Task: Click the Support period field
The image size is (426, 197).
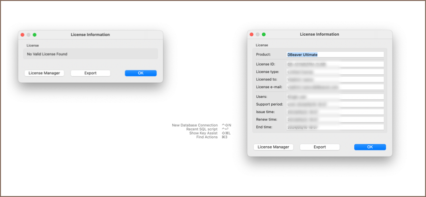Action: click(x=335, y=104)
